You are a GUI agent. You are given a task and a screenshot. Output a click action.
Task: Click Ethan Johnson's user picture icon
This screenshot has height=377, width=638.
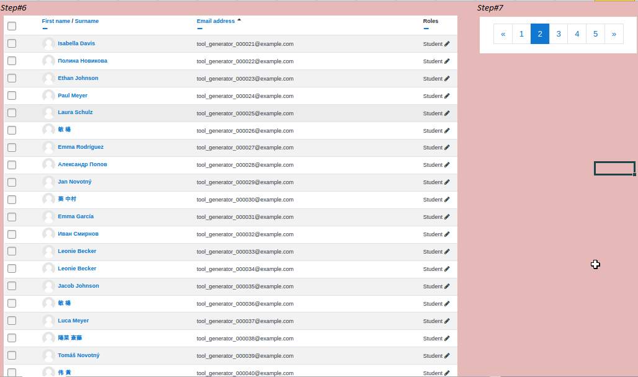coord(48,78)
